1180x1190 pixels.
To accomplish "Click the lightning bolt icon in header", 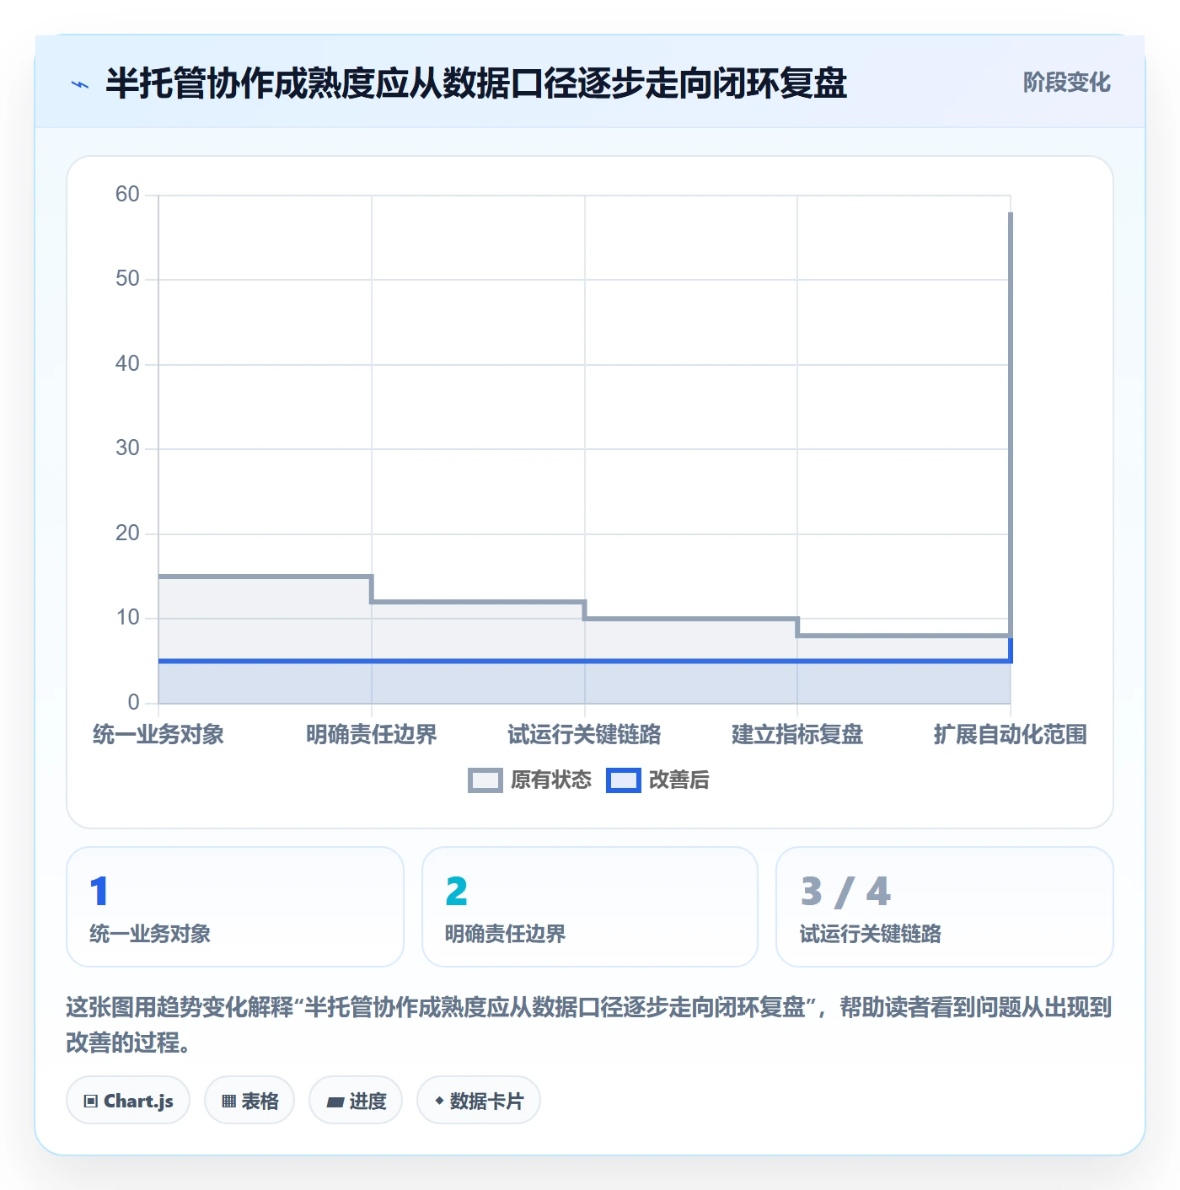I will (80, 84).
